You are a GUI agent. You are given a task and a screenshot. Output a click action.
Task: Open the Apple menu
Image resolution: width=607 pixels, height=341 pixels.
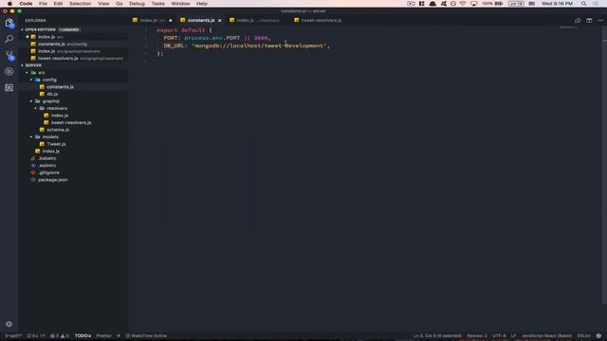pyautogui.click(x=9, y=4)
